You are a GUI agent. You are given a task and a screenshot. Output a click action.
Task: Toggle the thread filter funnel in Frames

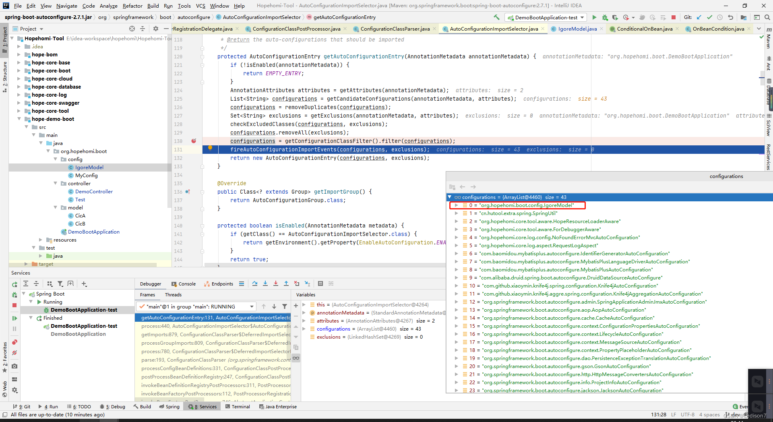pos(285,306)
